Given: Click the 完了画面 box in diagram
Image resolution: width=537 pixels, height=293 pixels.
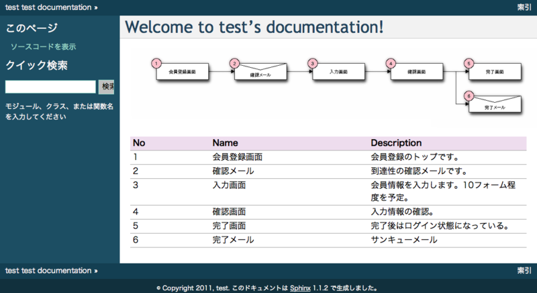Looking at the screenshot, I should 495,72.
